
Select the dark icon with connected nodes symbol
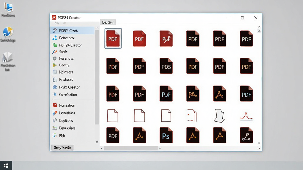click(246, 135)
